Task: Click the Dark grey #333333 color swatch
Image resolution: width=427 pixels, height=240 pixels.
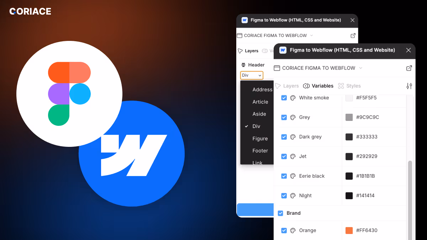Action: pos(349,137)
